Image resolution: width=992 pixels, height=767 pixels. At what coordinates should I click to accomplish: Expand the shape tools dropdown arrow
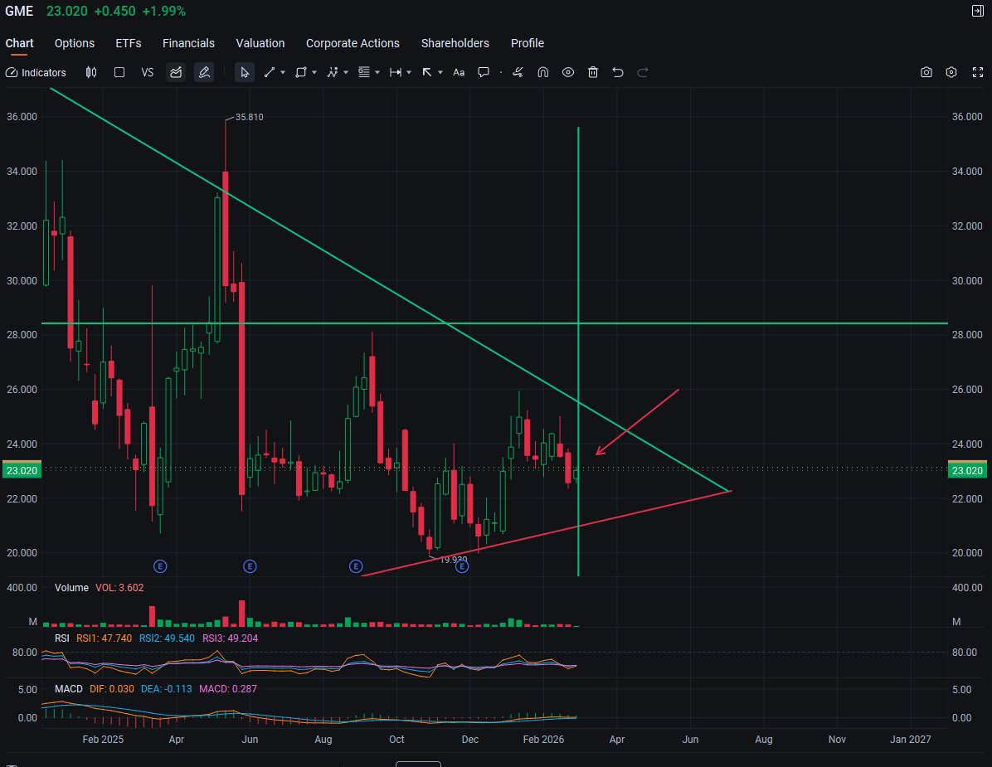click(x=314, y=73)
